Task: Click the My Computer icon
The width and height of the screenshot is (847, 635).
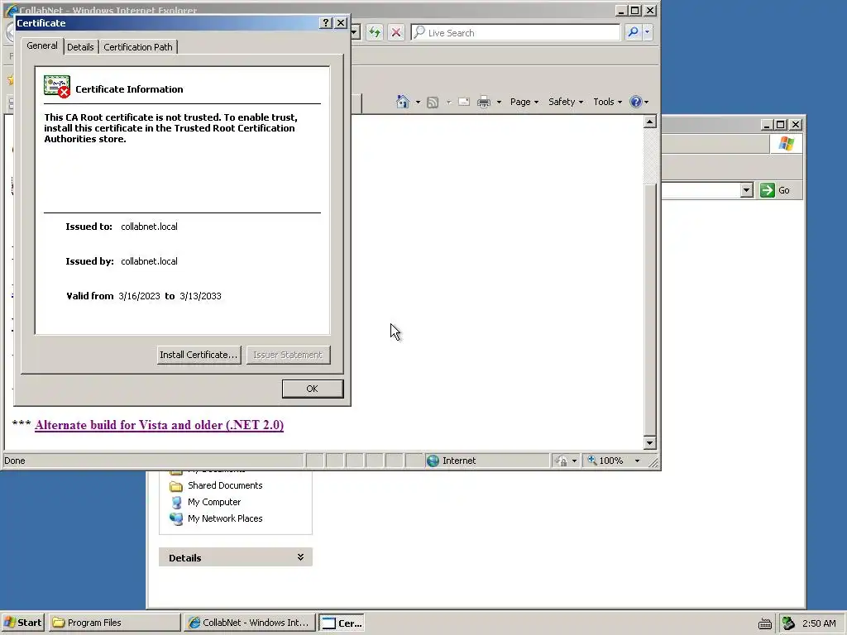Action: (176, 502)
